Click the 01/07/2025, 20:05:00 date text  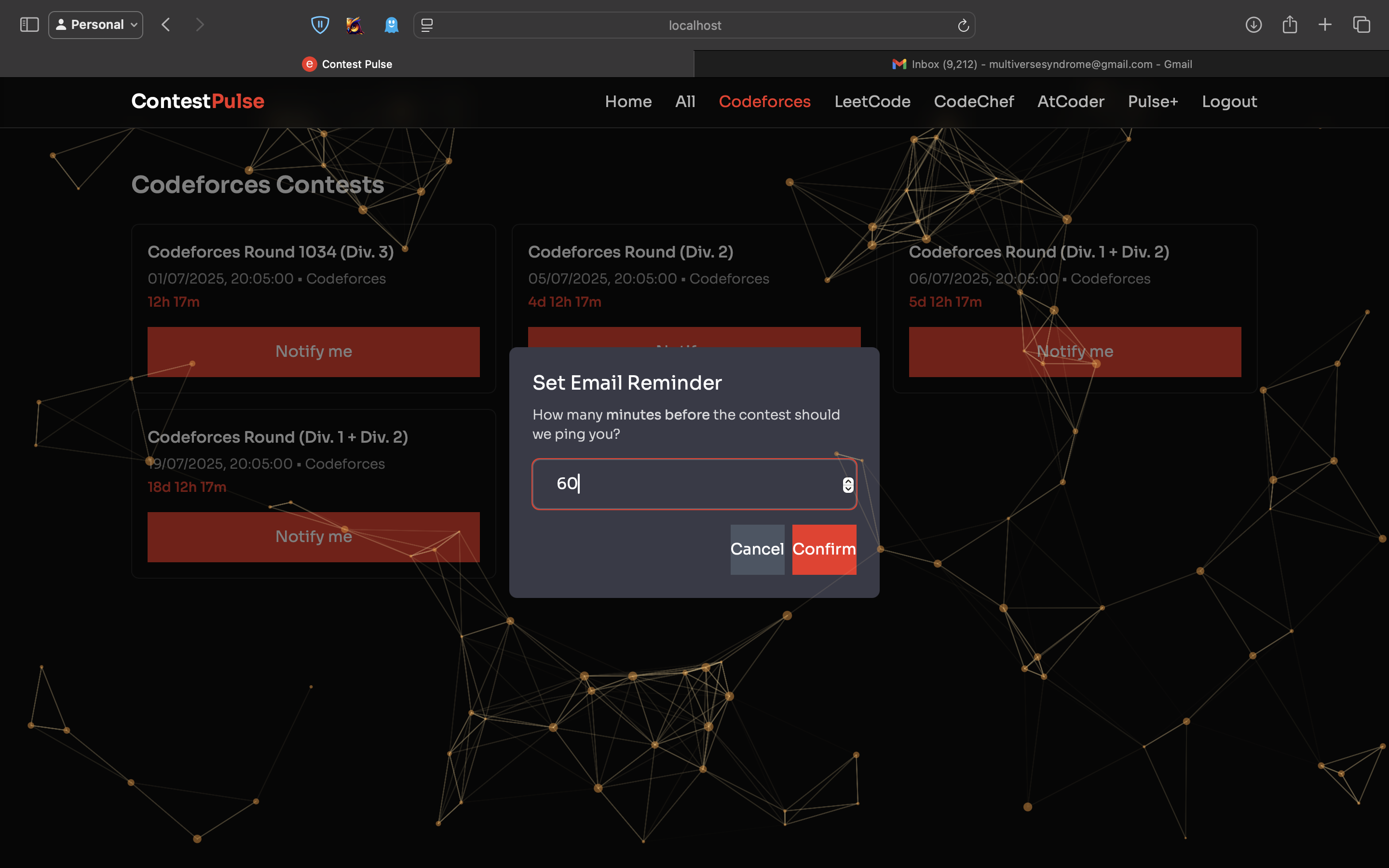220,279
